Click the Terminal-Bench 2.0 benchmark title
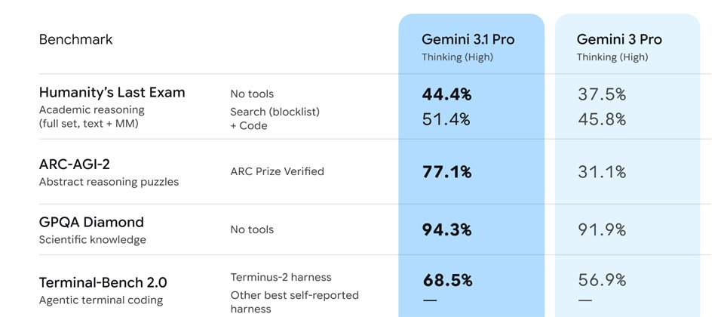724x317 pixels. coord(103,283)
